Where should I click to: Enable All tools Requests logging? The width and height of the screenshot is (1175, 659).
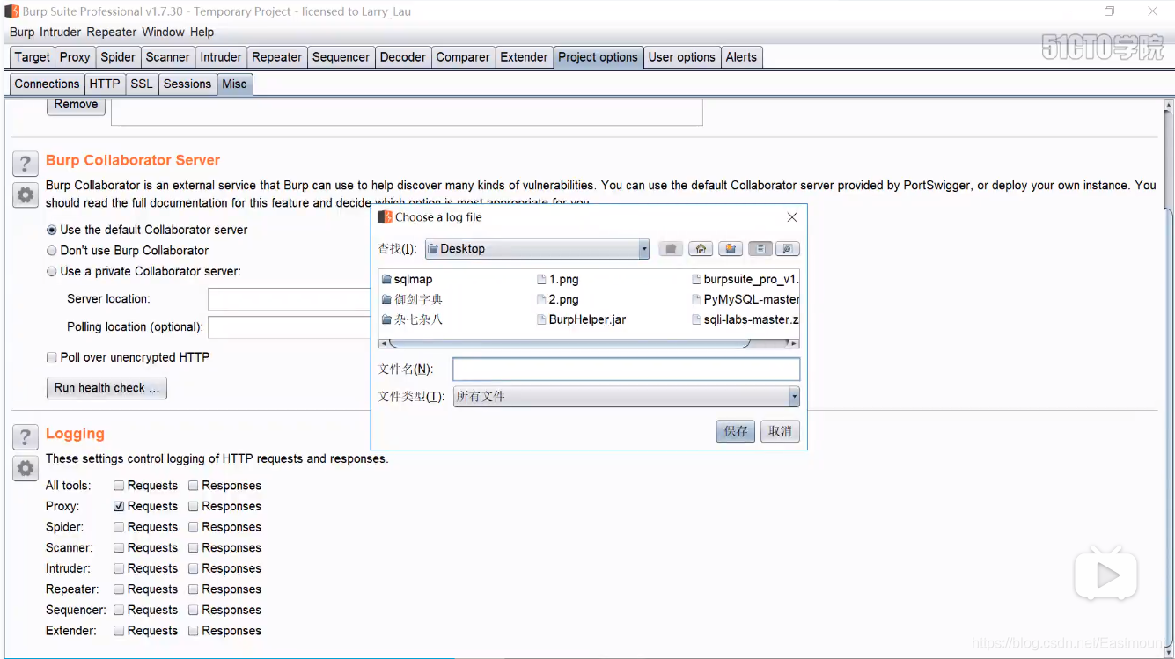(x=119, y=486)
